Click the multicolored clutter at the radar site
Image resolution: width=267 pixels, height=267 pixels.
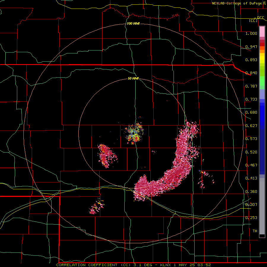tap(134, 133)
